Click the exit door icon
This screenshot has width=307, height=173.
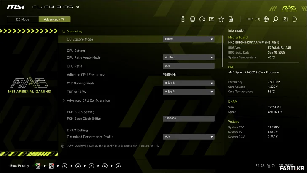click(x=295, y=19)
